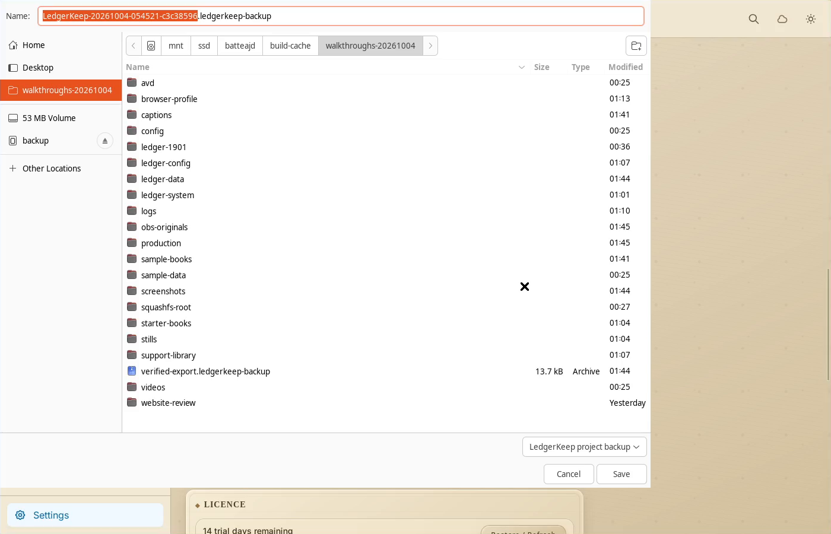The image size is (831, 534).
Task: Click the Save button
Action: tap(621, 474)
